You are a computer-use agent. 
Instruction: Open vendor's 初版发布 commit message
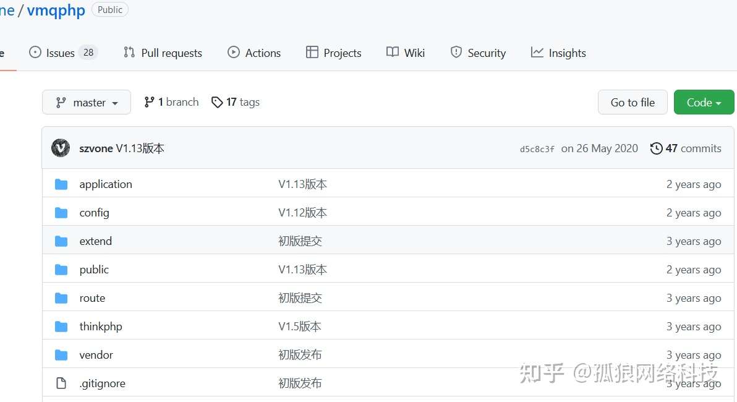[x=300, y=355]
